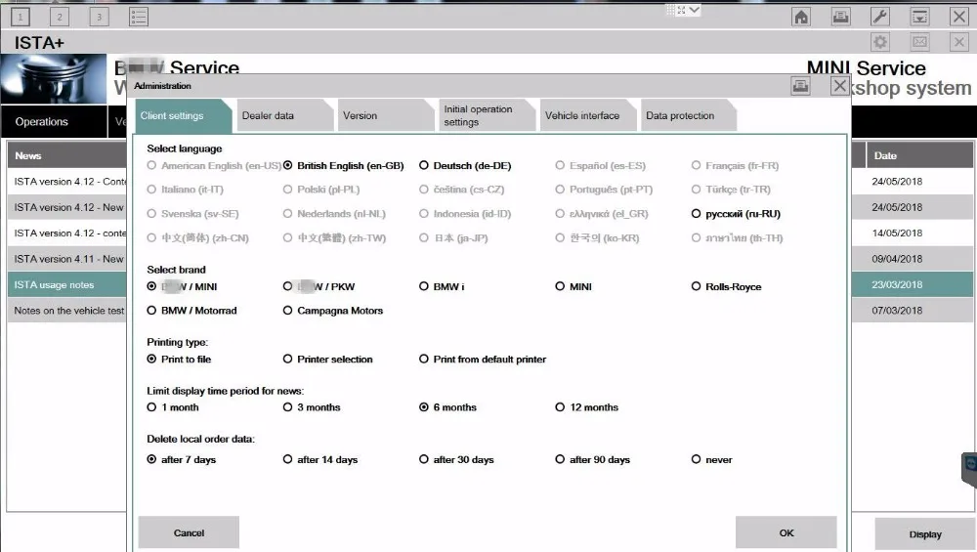Select the Operations main tab
This screenshot has width=977, height=552.
(x=54, y=121)
